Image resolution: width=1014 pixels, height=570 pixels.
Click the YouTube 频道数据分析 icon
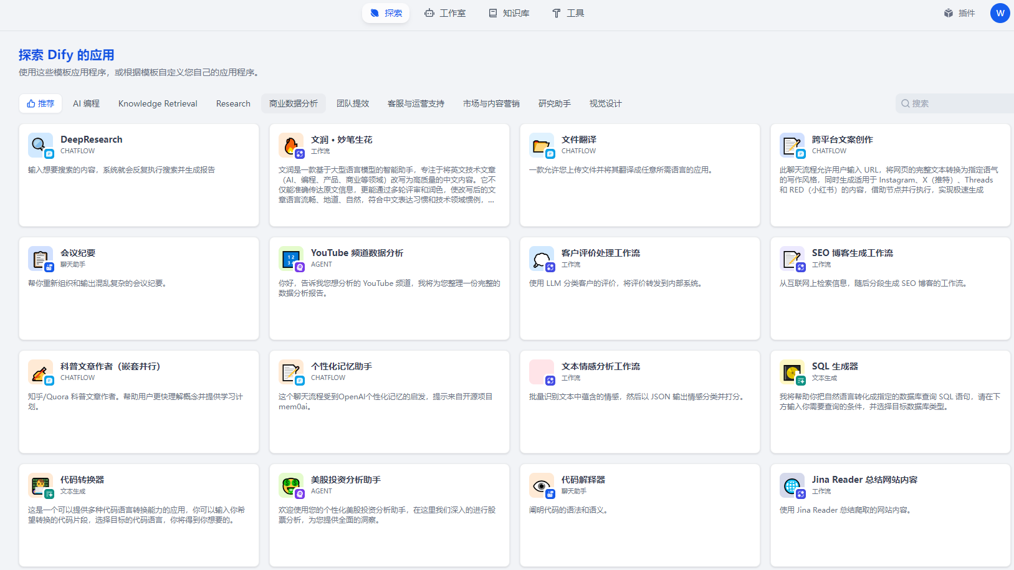(291, 259)
